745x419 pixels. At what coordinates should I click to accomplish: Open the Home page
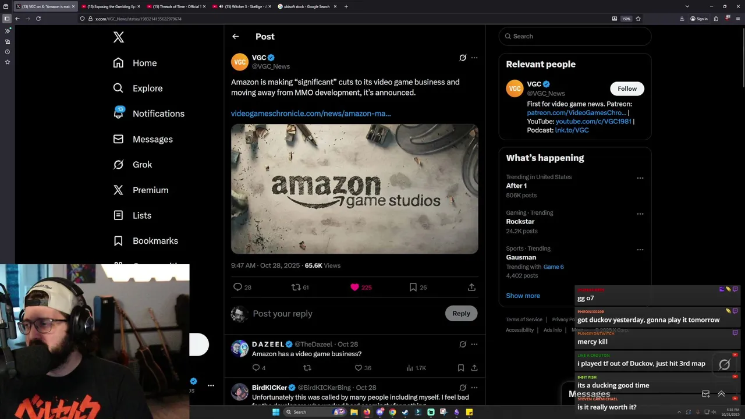point(135,63)
